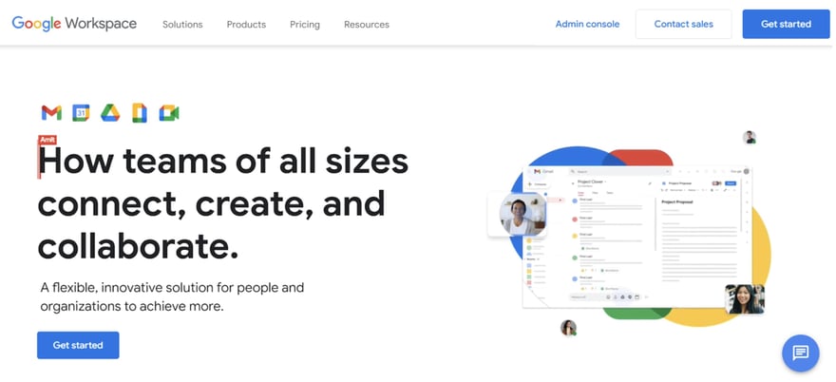Click the Google Docs icon
Screen dimensions: 836x382
pos(140,113)
